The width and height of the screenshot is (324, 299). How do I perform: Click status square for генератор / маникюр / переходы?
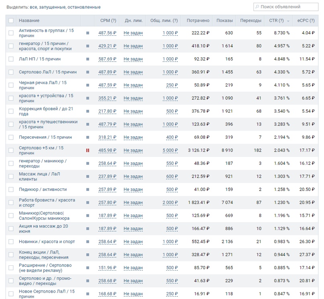pos(88,164)
